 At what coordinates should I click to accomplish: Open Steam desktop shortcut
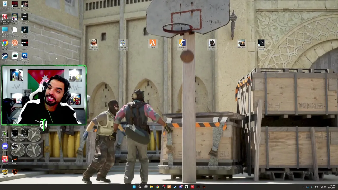(5, 57)
